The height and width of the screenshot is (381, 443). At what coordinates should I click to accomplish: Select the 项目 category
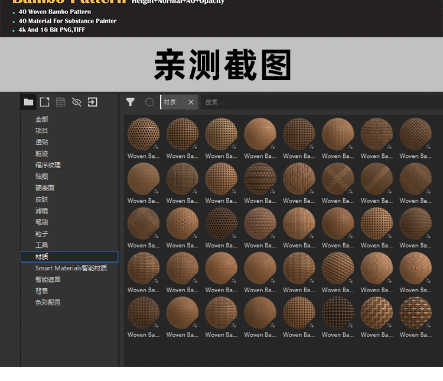coord(42,131)
